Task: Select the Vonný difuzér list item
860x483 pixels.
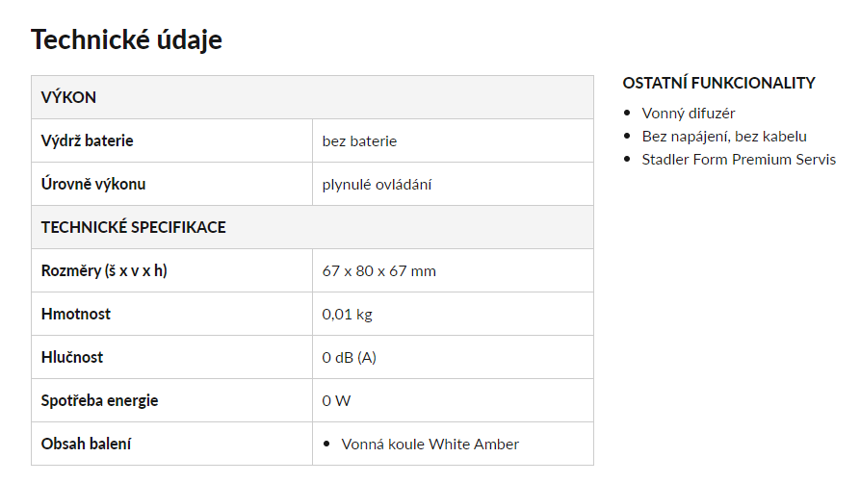Action: (689, 114)
